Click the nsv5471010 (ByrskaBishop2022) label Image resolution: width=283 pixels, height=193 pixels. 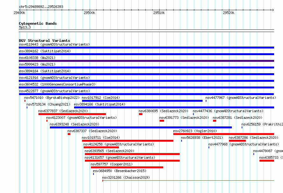point(52,98)
